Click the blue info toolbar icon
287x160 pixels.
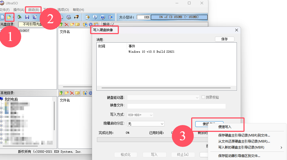(95, 17)
